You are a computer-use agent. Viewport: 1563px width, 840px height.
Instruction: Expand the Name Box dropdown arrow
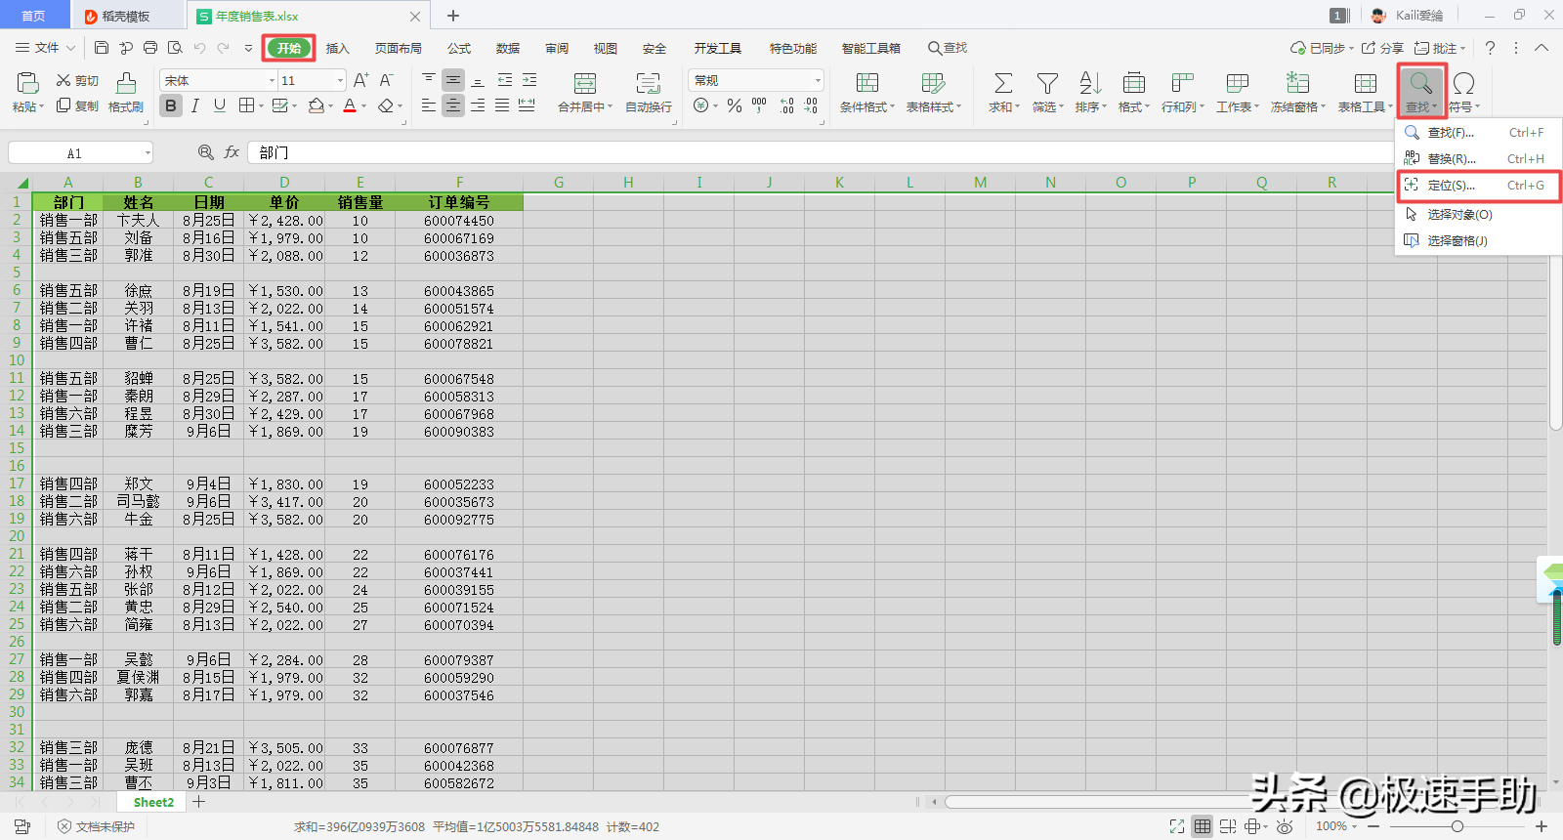pos(148,152)
